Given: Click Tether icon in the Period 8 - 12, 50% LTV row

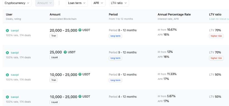Looking at the screenshot, I should (80, 74).
